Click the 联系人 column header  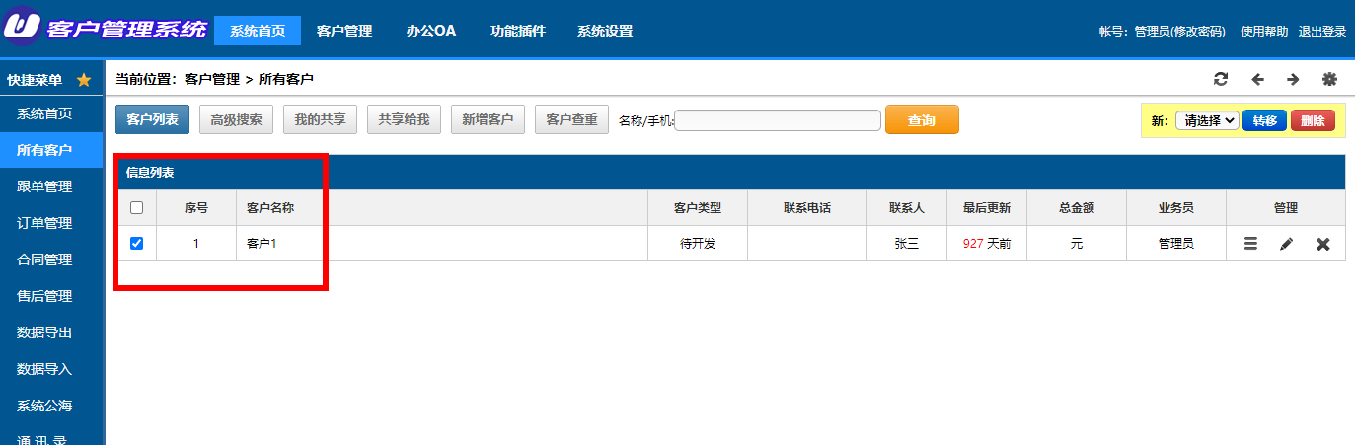[907, 208]
